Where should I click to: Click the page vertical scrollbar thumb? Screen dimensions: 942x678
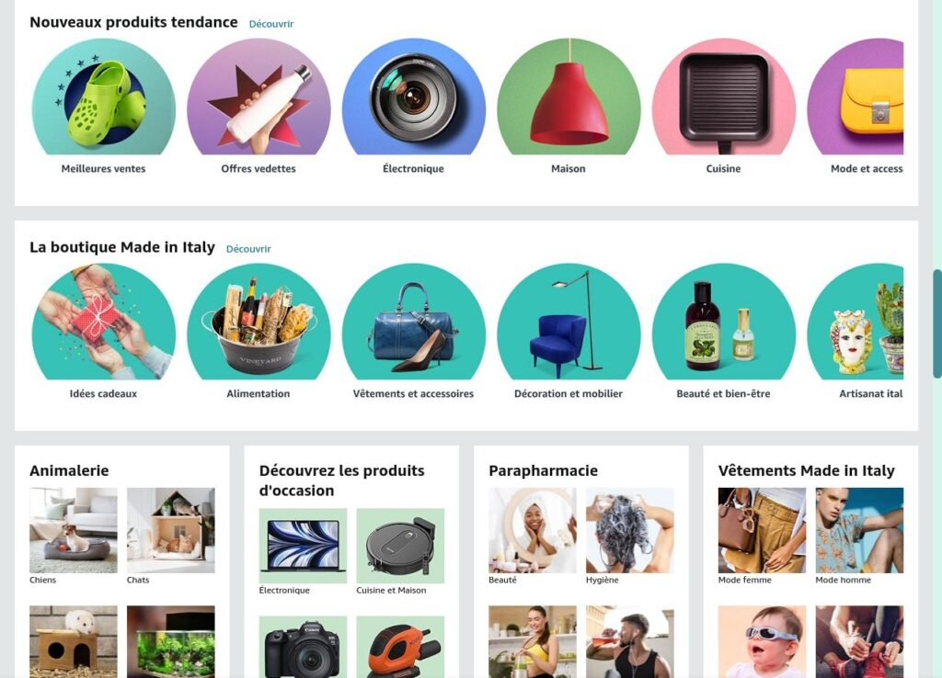(x=936, y=324)
